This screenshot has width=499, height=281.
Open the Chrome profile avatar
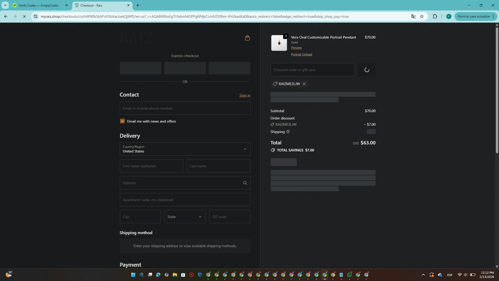449,16
